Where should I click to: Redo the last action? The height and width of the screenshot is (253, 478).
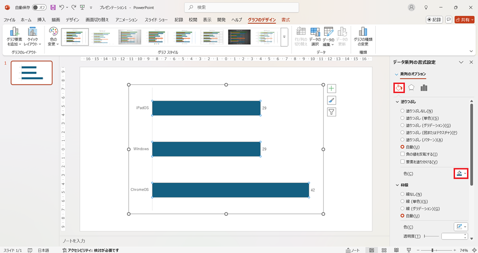click(x=74, y=7)
